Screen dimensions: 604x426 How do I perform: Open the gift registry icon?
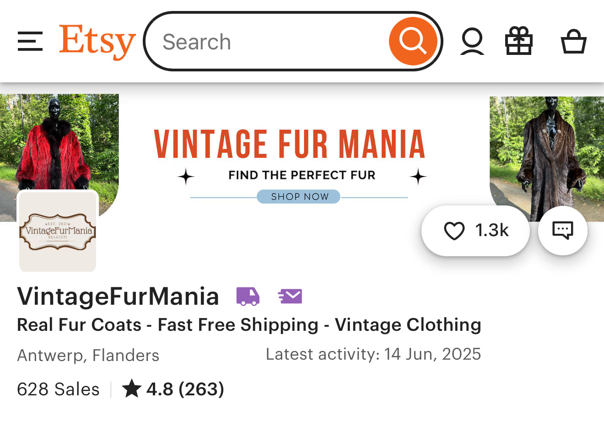518,42
